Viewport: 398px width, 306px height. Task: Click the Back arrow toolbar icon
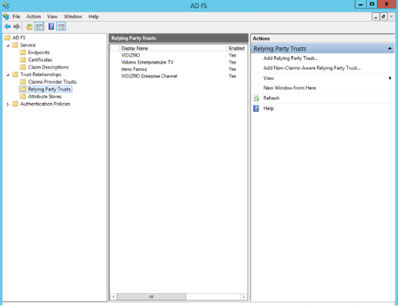tap(7, 26)
